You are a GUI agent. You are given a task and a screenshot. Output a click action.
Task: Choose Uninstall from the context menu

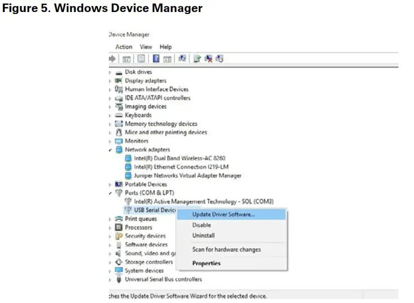click(x=231, y=235)
